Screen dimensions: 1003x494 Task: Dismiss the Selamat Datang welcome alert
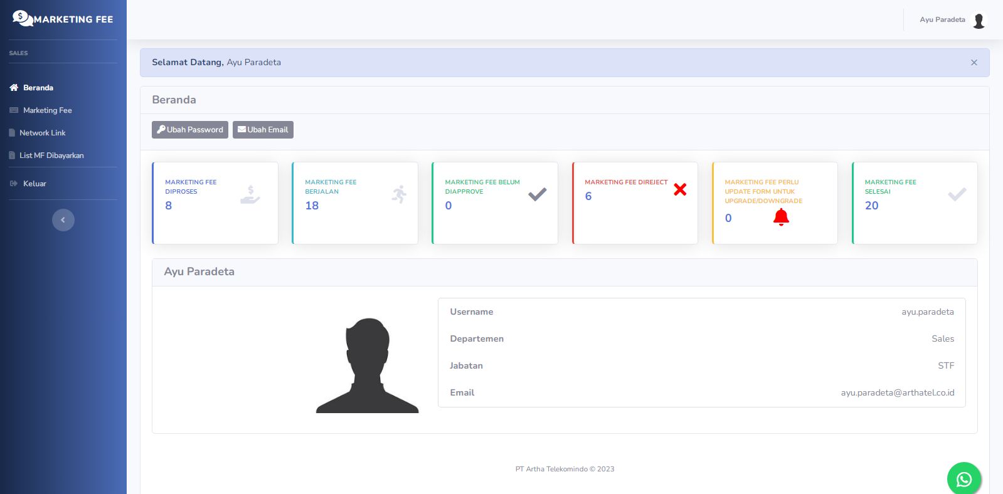(974, 63)
